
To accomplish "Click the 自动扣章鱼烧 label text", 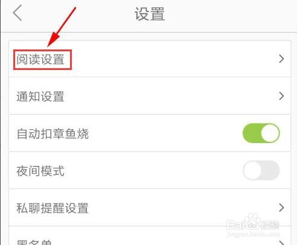I will pos(53,134).
